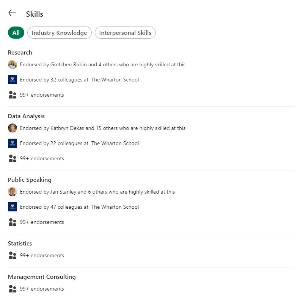Click Wharton School logo under Data Analysis

click(13, 143)
